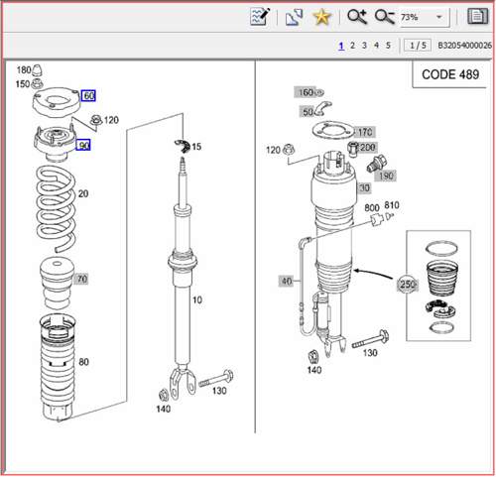Select part callout 150 nut
This screenshot has height=477, width=496.
pyautogui.click(x=23, y=84)
